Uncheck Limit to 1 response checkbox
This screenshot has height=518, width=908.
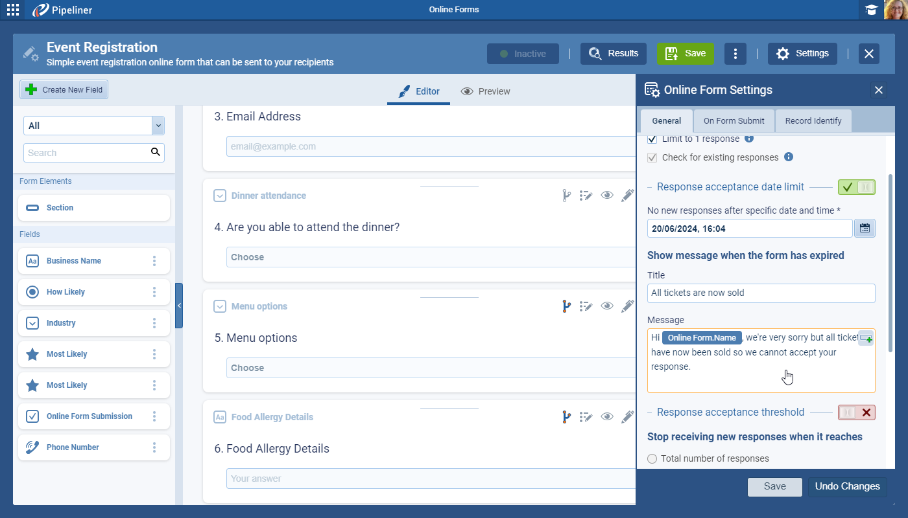pyautogui.click(x=652, y=139)
